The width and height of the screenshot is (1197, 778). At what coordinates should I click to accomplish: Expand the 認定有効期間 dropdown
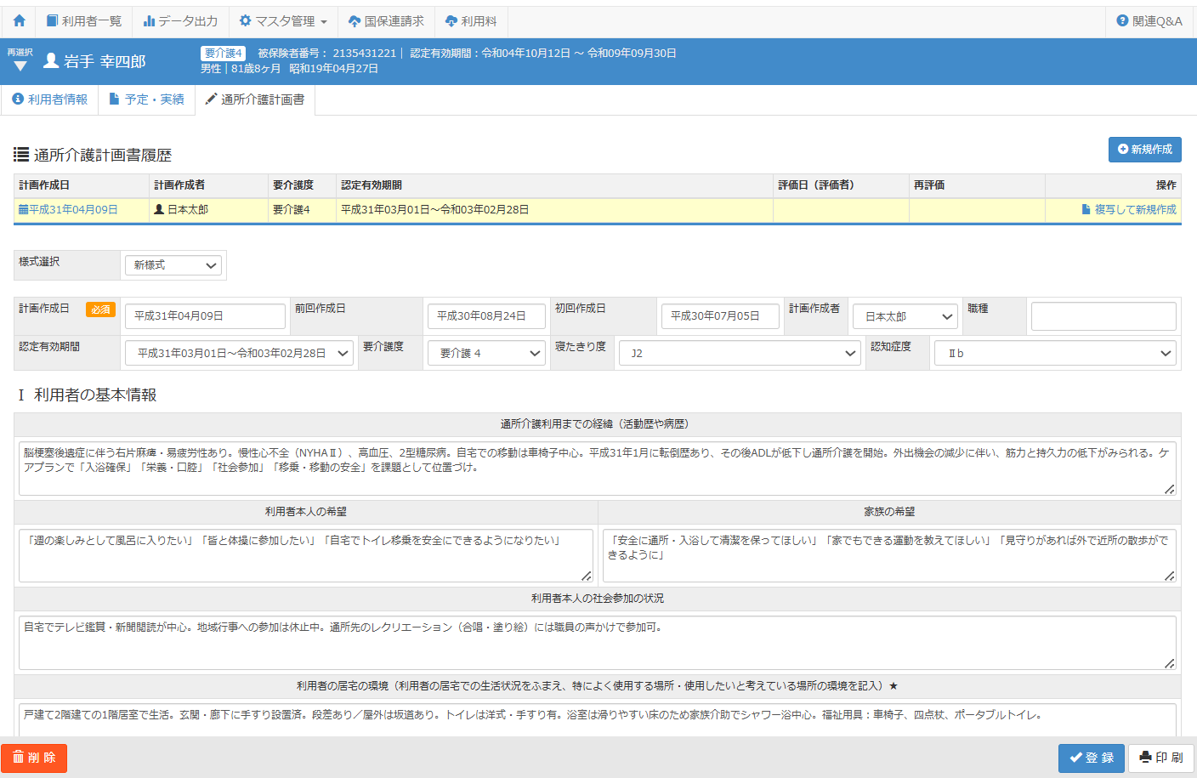click(x=239, y=353)
